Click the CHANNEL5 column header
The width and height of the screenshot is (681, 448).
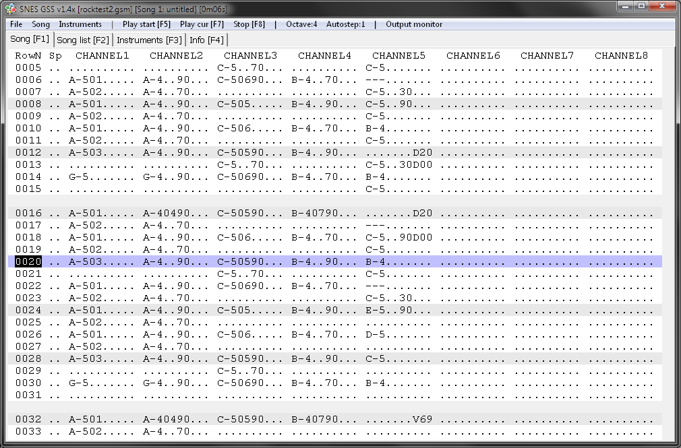(399, 55)
